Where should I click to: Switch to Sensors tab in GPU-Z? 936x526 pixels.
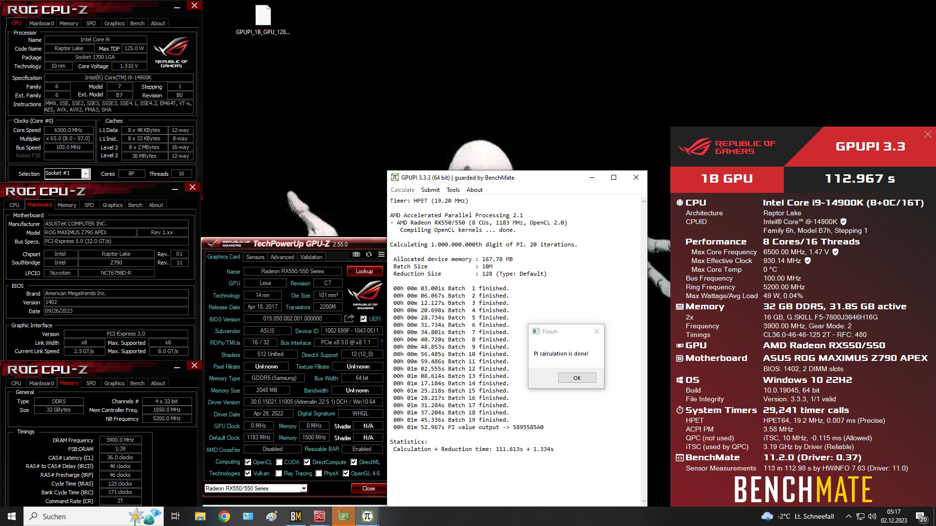click(x=255, y=257)
